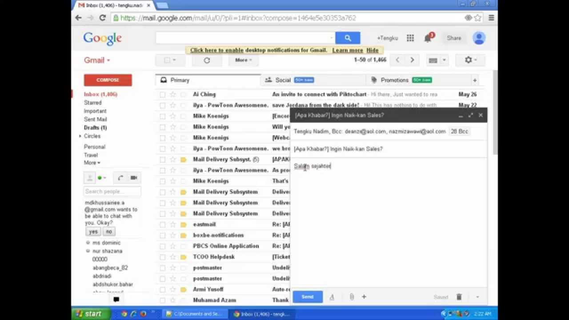Check the box for boxbe-notifications email
The height and width of the screenshot is (320, 569).
coord(162,236)
